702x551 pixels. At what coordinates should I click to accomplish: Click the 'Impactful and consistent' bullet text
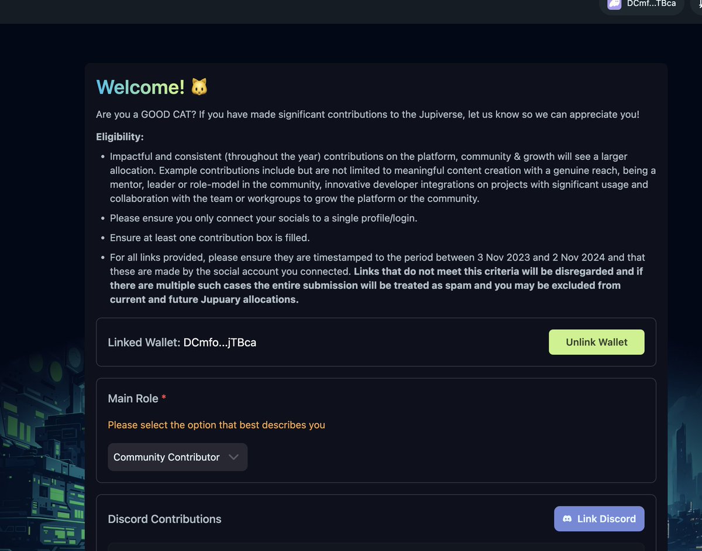383,177
